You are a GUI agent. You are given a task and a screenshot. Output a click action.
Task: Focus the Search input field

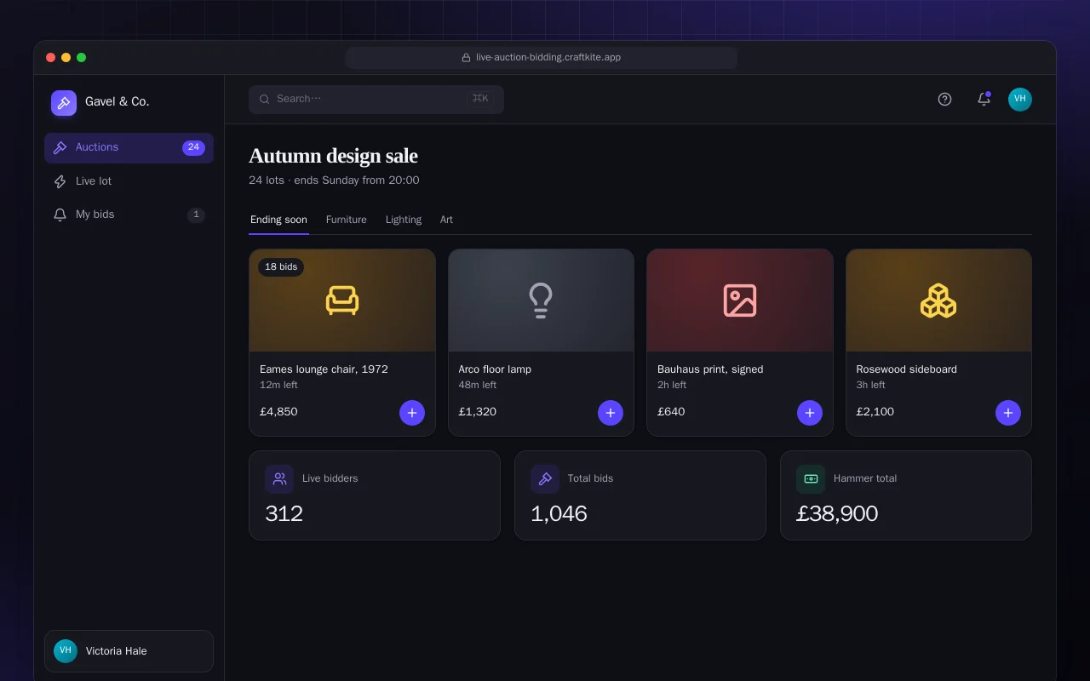376,100
